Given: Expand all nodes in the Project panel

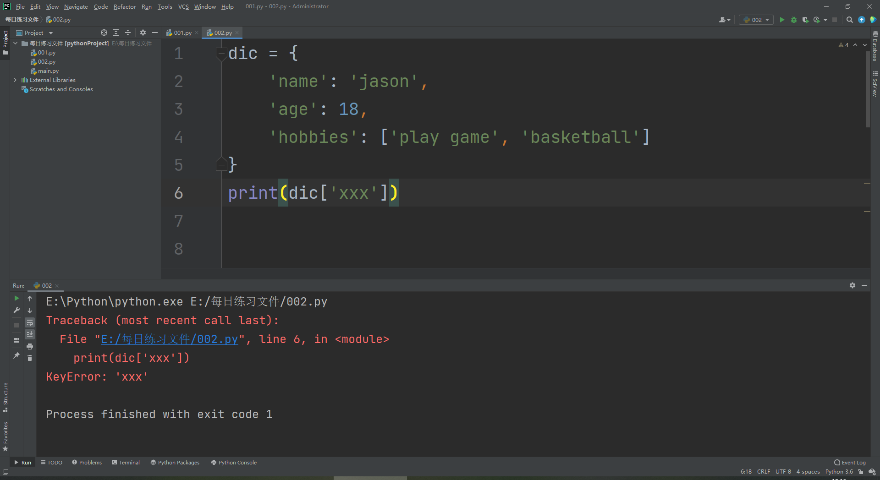Looking at the screenshot, I should point(116,33).
